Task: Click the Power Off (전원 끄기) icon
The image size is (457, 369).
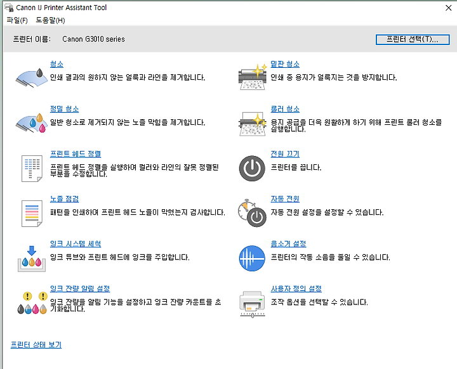Action: pyautogui.click(x=252, y=169)
